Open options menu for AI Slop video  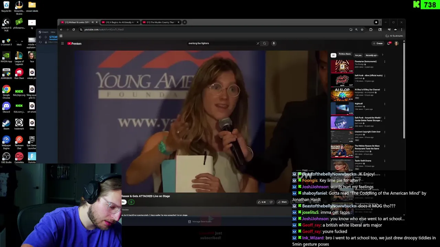point(385,90)
